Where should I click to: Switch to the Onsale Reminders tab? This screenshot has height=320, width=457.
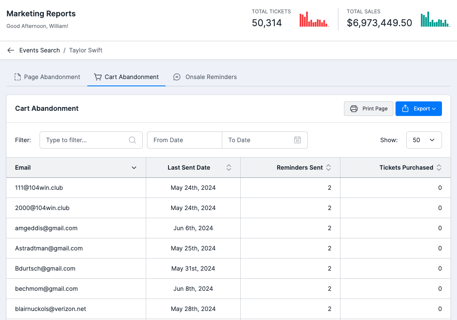205,77
